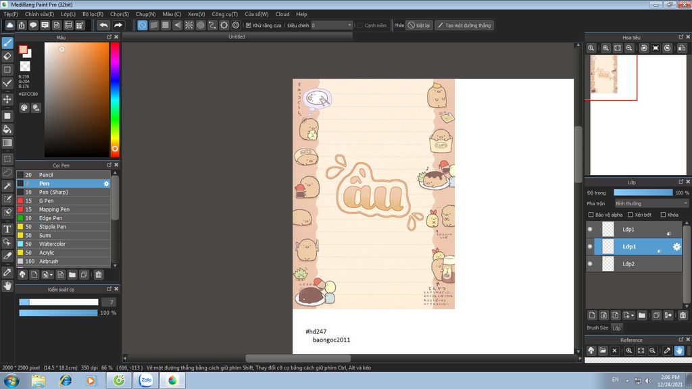Open image folder in Reference panel
The width and height of the screenshot is (692, 389).
click(603, 351)
